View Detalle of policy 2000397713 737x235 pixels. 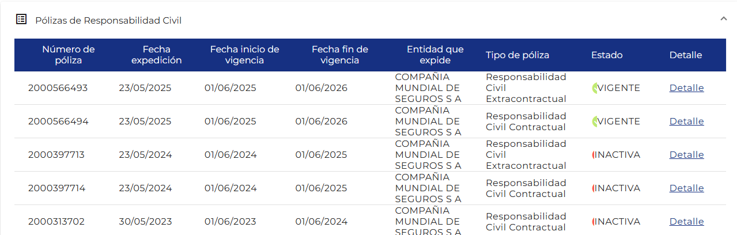point(686,155)
